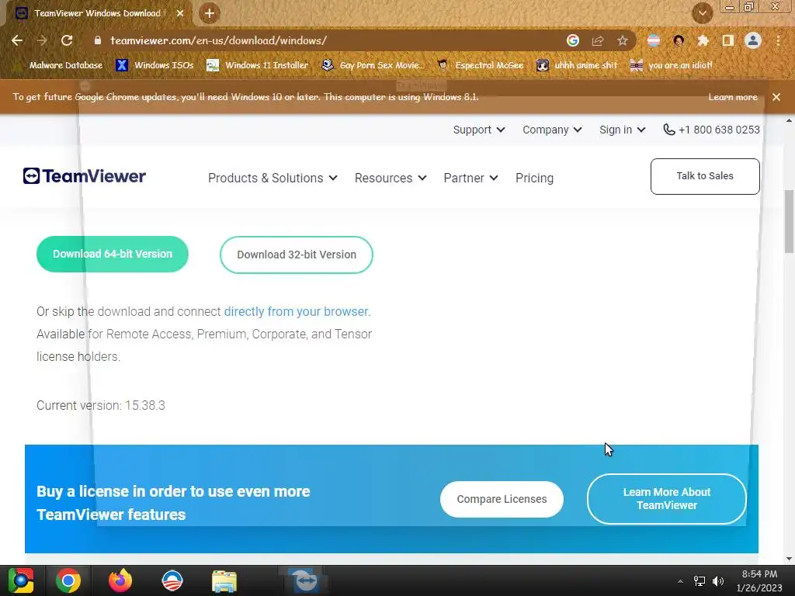Open Firefox from the taskbar

click(120, 580)
